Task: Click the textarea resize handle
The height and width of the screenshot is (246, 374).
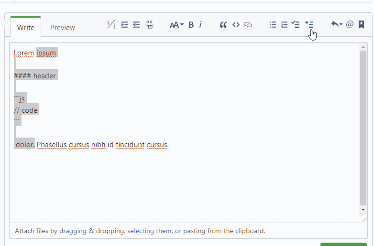Action: tap(364, 219)
